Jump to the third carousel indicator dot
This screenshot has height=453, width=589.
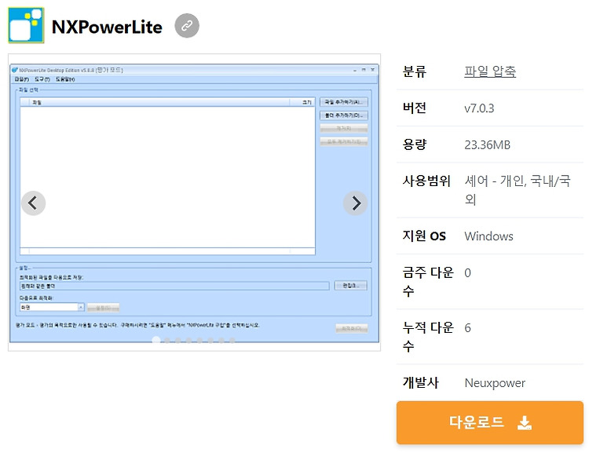(x=178, y=341)
